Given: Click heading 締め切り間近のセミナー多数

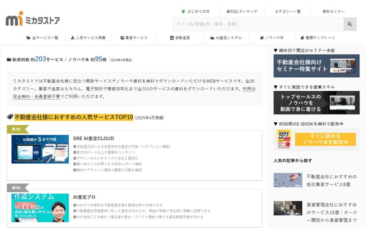Looking at the screenshot, I should pyautogui.click(x=304, y=50).
